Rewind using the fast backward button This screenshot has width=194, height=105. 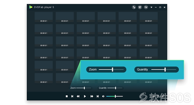(78, 96)
